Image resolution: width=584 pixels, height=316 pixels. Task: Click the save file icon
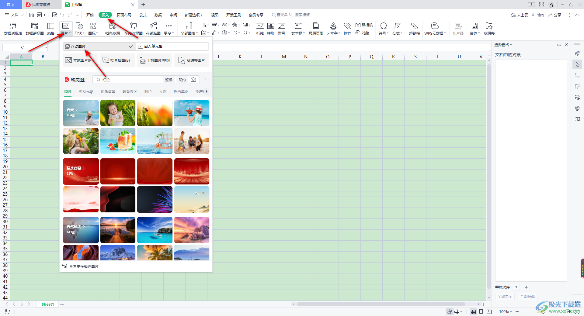point(31,15)
